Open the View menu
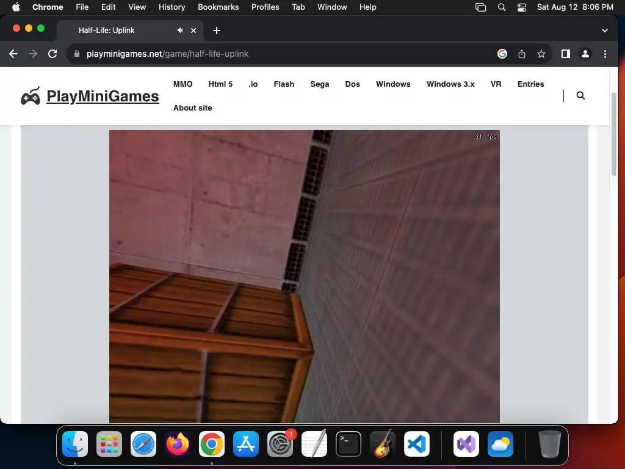Image resolution: width=625 pixels, height=469 pixels. pyautogui.click(x=137, y=7)
